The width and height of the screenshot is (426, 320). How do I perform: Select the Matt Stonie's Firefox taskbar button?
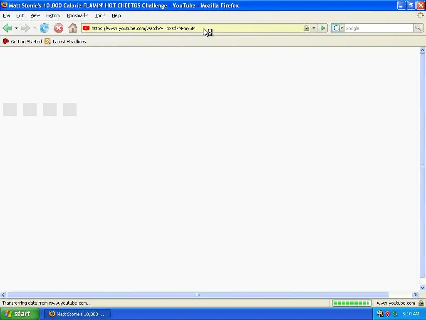point(77,314)
